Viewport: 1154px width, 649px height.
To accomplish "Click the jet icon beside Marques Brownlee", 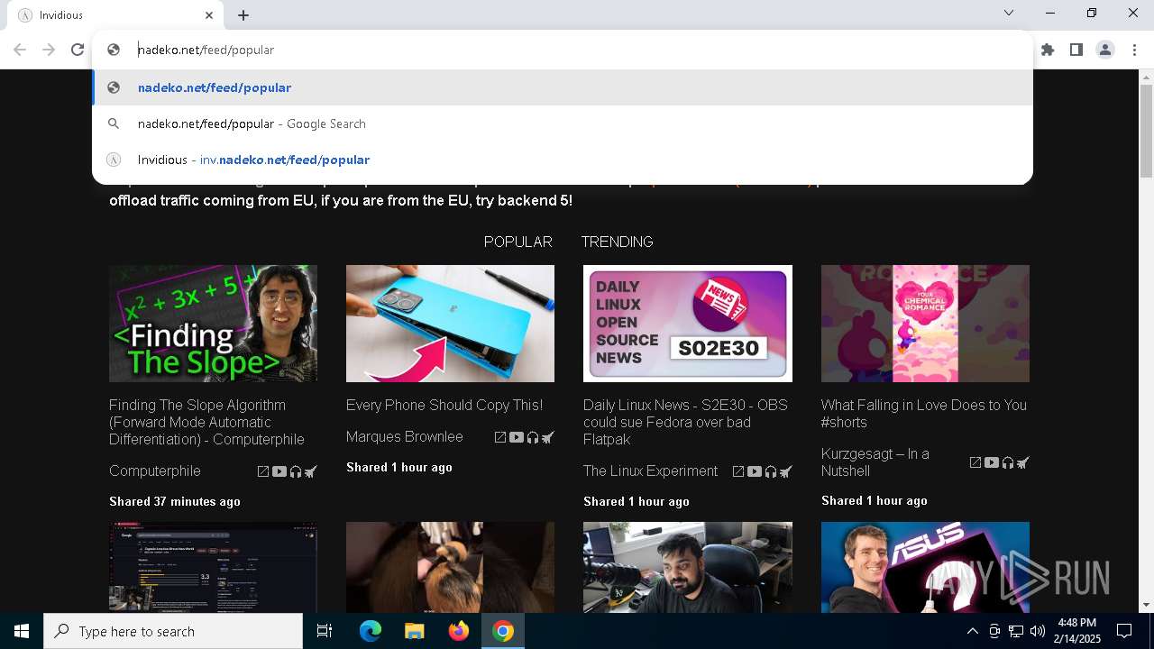I will [x=547, y=437].
